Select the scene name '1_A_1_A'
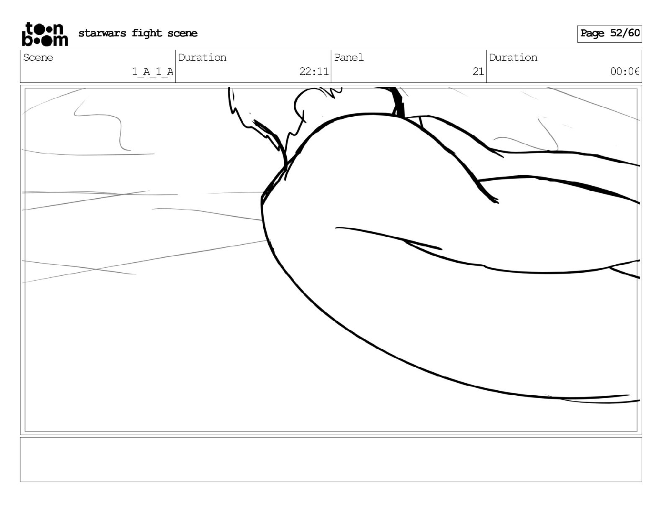Viewport: 663px width, 512px height. [152, 72]
